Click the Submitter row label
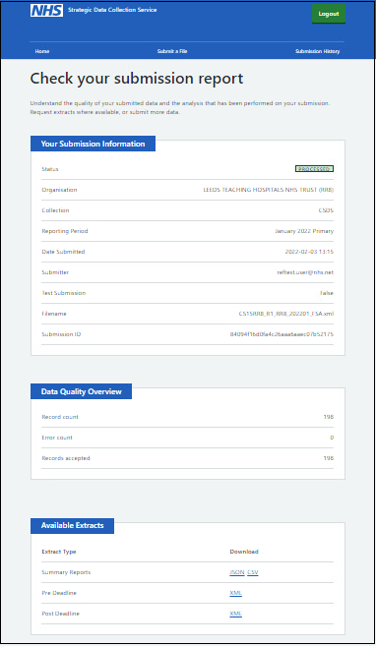 click(x=55, y=272)
